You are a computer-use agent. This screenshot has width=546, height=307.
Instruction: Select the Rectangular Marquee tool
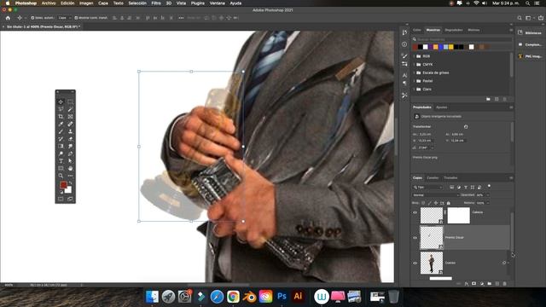click(x=70, y=102)
